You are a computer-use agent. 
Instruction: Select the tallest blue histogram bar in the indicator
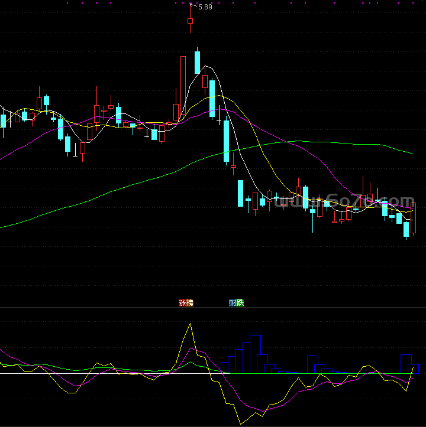[255, 354]
